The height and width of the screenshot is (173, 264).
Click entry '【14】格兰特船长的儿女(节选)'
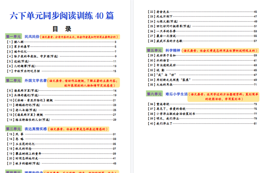pyautogui.click(x=61, y=120)
